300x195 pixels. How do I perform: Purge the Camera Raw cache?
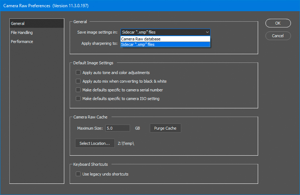[165, 128]
